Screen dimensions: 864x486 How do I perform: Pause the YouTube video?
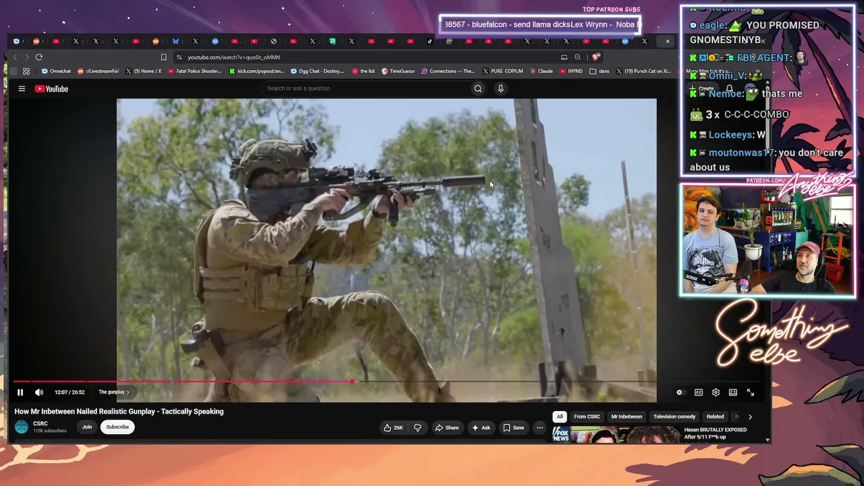coord(20,392)
